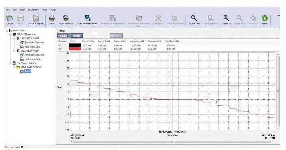Collapse the SLB/SLII Network node
The width and height of the screenshot is (286, 150).
(x=11, y=35)
